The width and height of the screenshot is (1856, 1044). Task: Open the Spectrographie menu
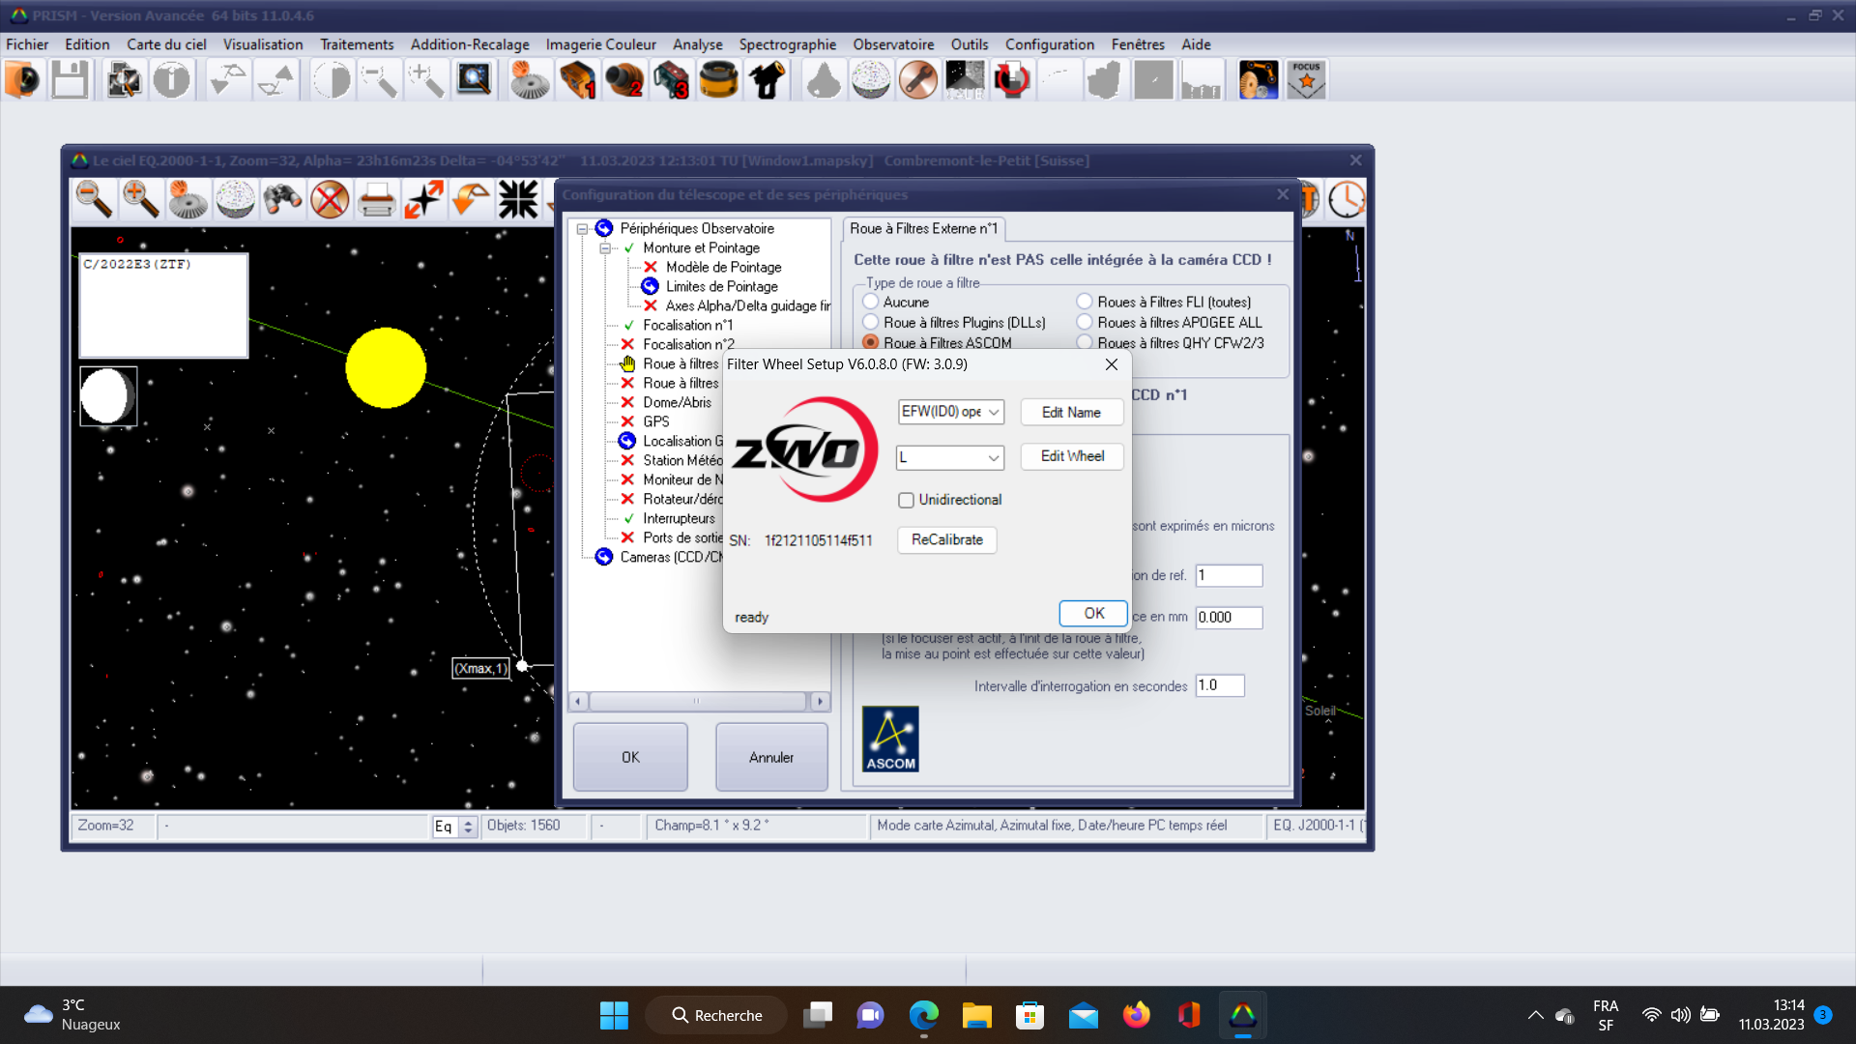click(787, 44)
